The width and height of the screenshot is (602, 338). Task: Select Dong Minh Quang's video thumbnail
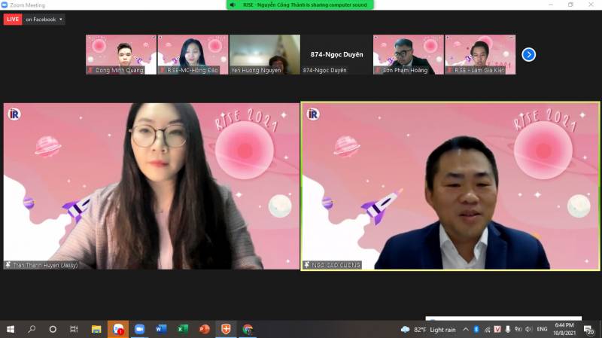coord(120,54)
